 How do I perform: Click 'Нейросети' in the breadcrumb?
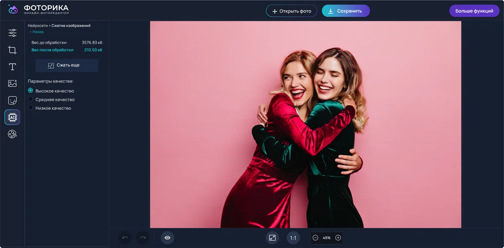[x=37, y=26]
